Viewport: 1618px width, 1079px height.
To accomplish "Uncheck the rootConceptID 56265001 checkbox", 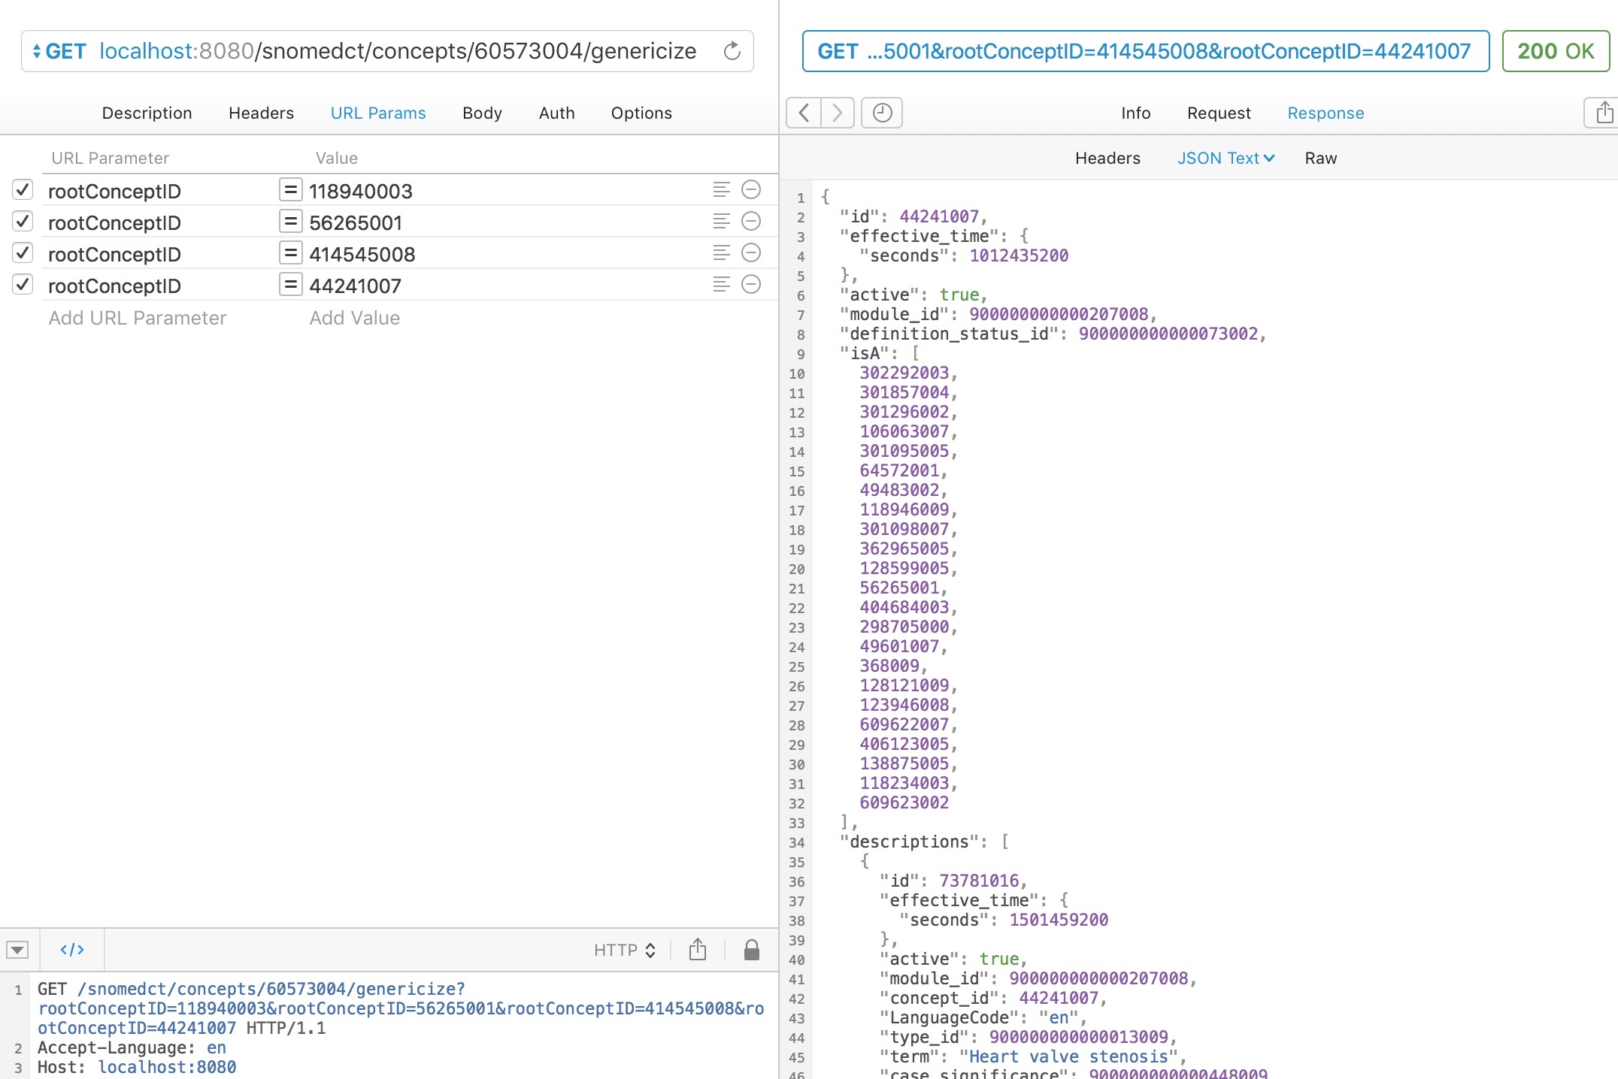I will tap(23, 222).
